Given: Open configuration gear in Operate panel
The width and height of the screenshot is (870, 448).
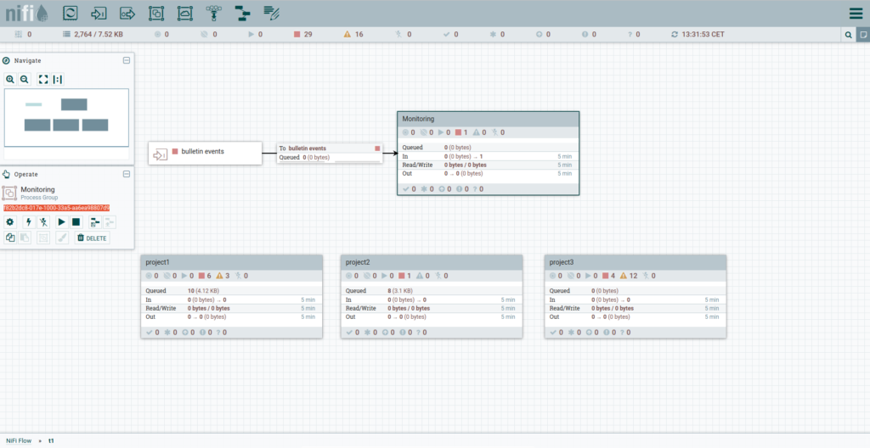Looking at the screenshot, I should 10,222.
